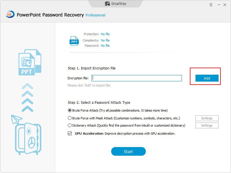Click the paper plane icon above the safe

tap(16, 119)
